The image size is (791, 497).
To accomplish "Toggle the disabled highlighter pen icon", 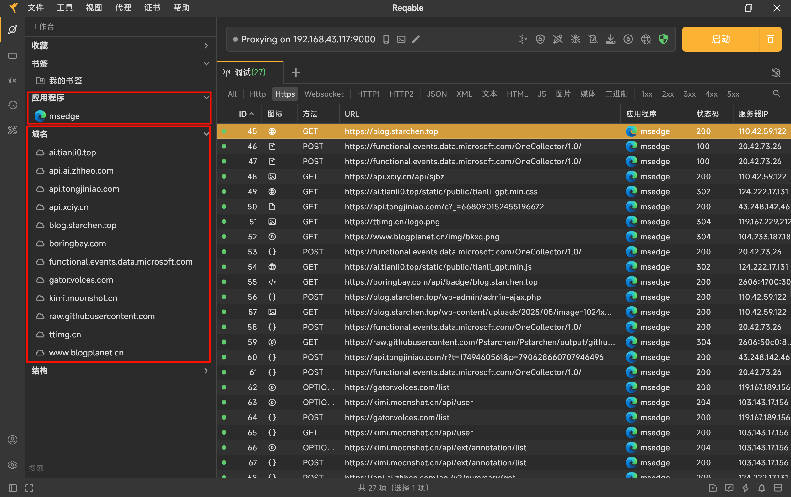I will (x=558, y=40).
